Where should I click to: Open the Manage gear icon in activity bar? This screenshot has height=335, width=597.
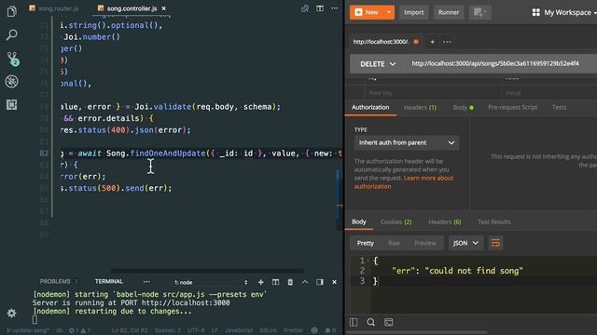[11, 313]
